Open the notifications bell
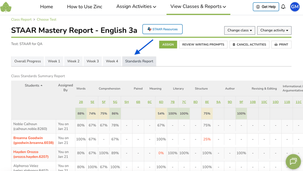Image resolution: width=303 pixels, height=171 pixels. (x=283, y=7)
